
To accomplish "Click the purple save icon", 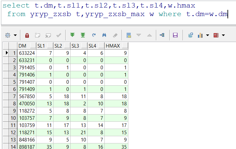I will [x=175, y=35].
